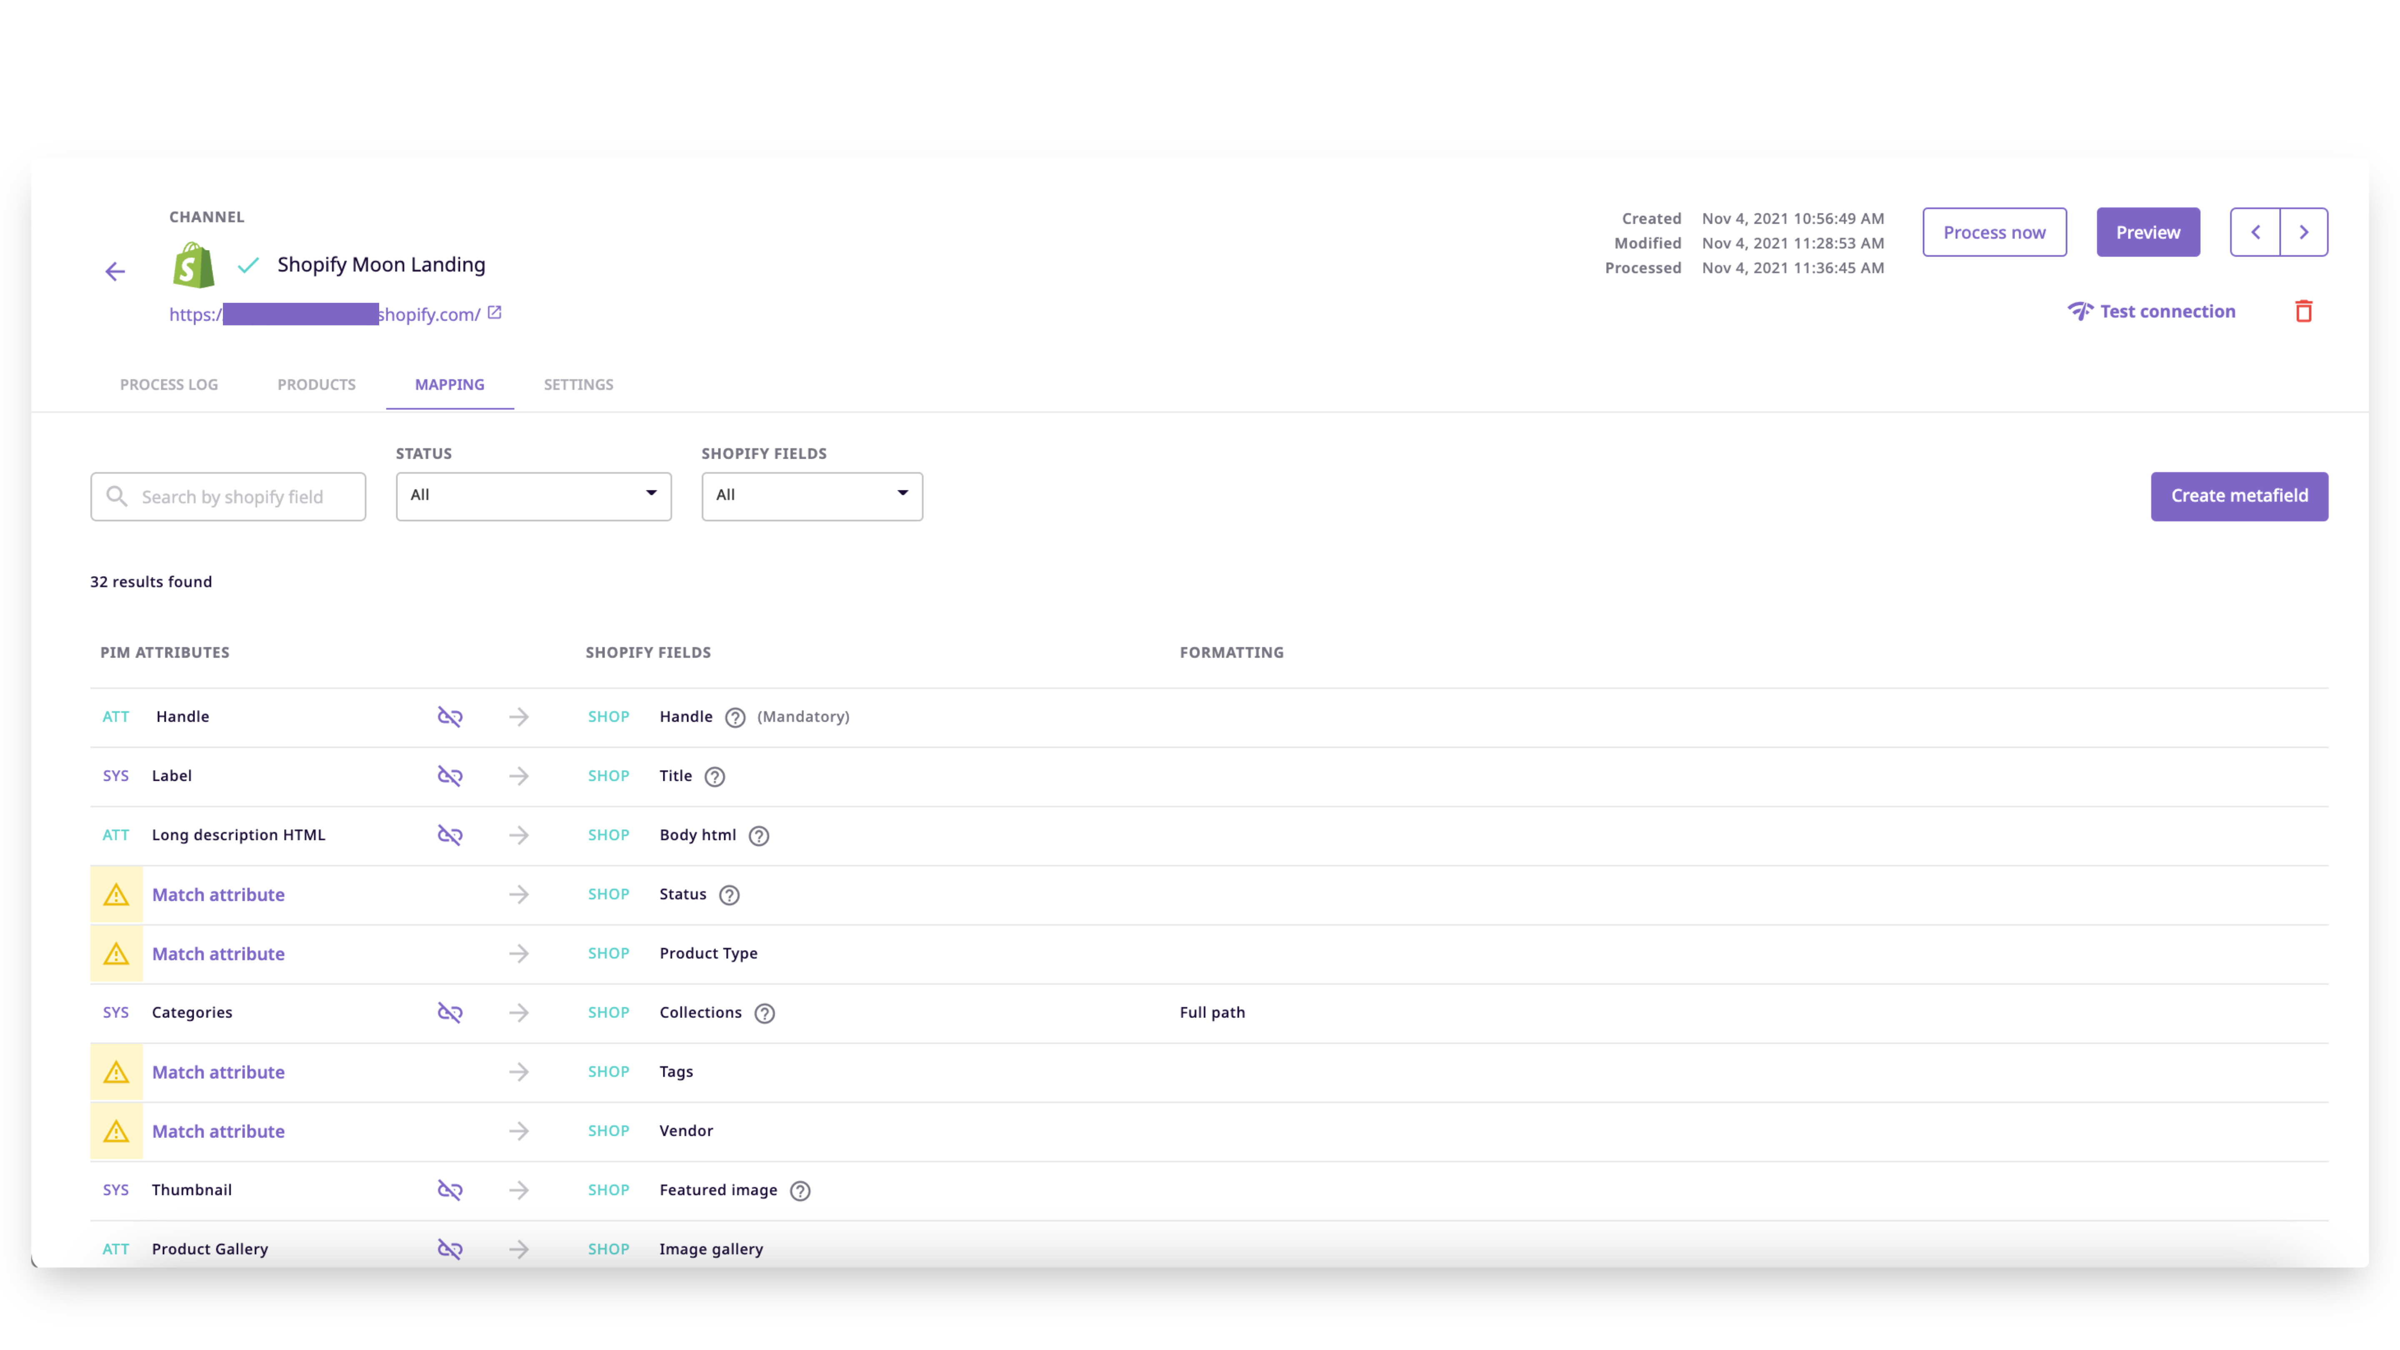Open the help icon next to Title field
Image resolution: width=2400 pixels, height=1350 pixels.
coord(715,777)
